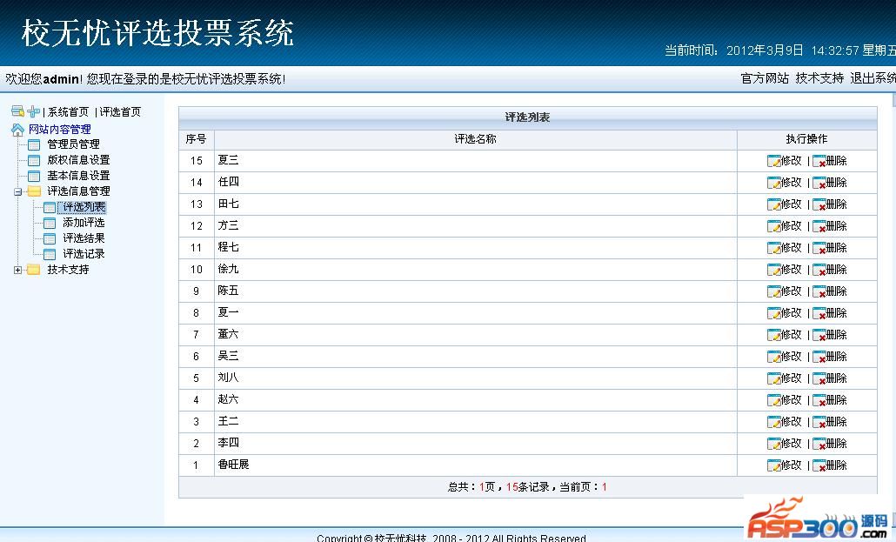Click the delete icon for row 刘八
Screen dimensions: 896x542
click(819, 378)
